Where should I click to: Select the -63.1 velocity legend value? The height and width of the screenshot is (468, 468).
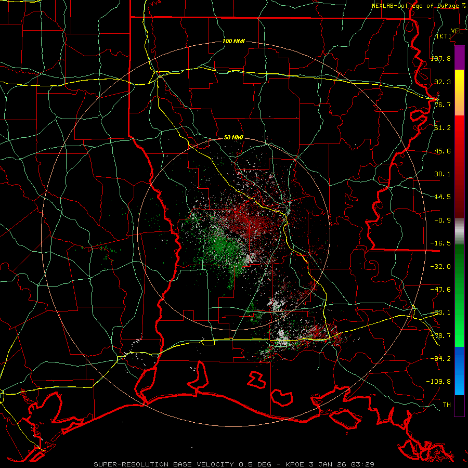tap(440, 313)
